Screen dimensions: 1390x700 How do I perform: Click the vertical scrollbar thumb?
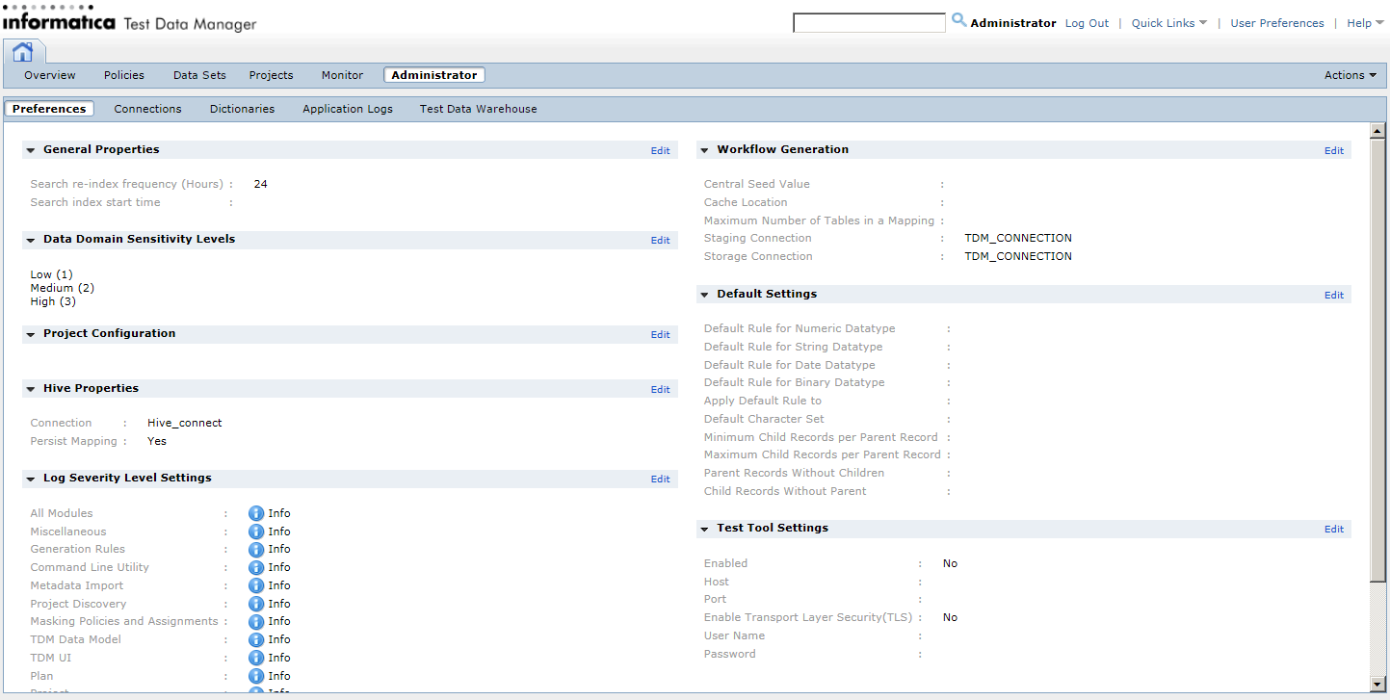[1377, 360]
